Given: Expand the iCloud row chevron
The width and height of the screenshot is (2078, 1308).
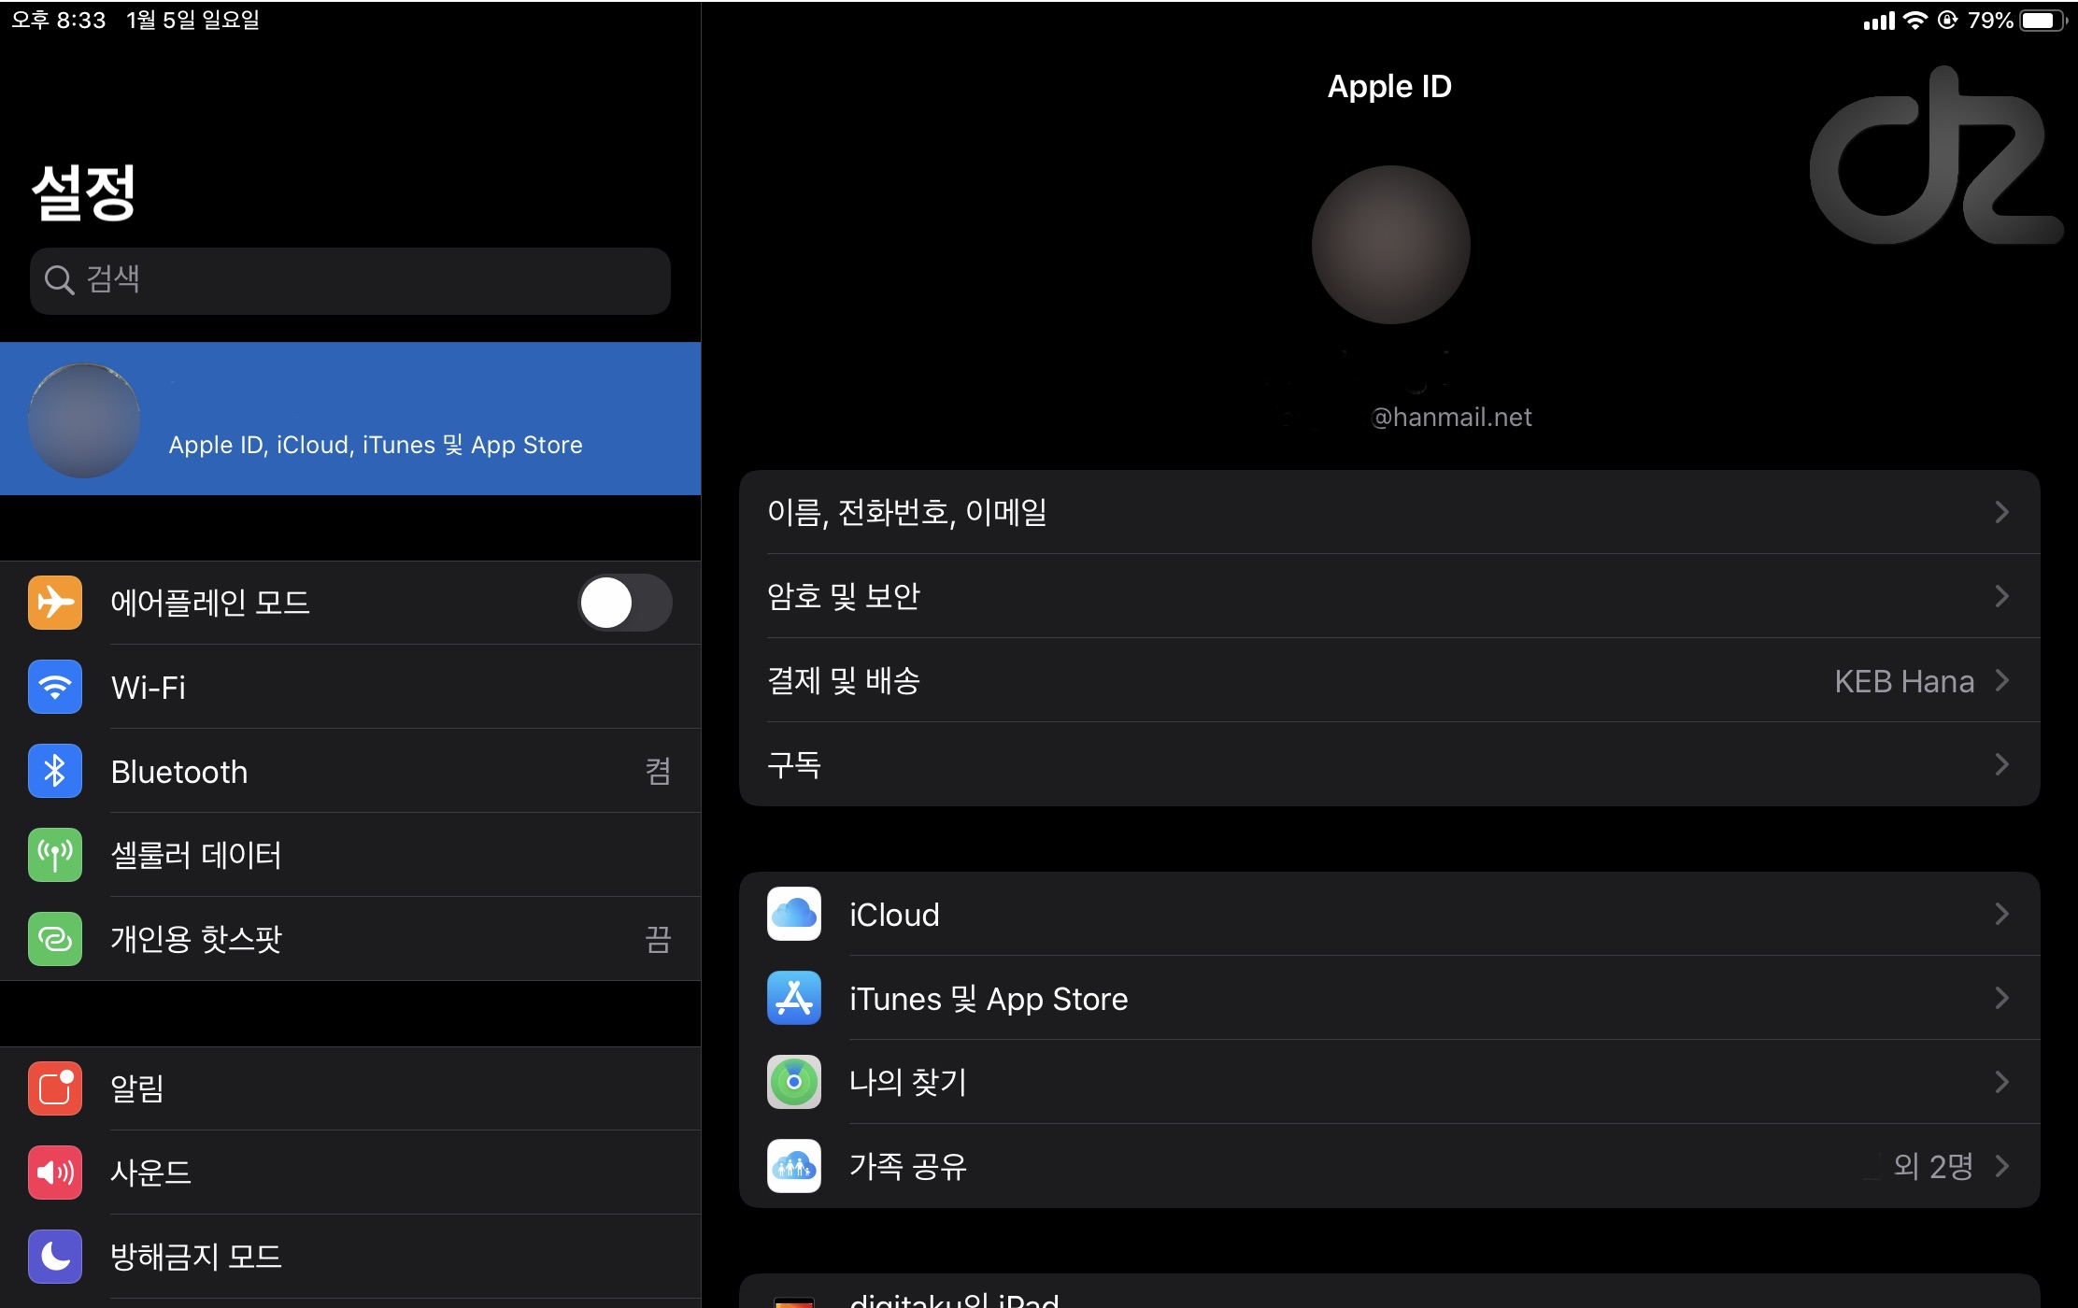Looking at the screenshot, I should (2001, 914).
